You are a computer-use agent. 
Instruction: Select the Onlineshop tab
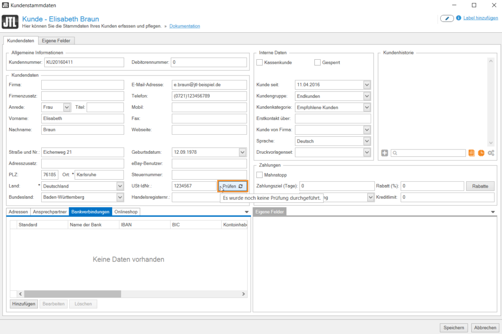coord(126,212)
